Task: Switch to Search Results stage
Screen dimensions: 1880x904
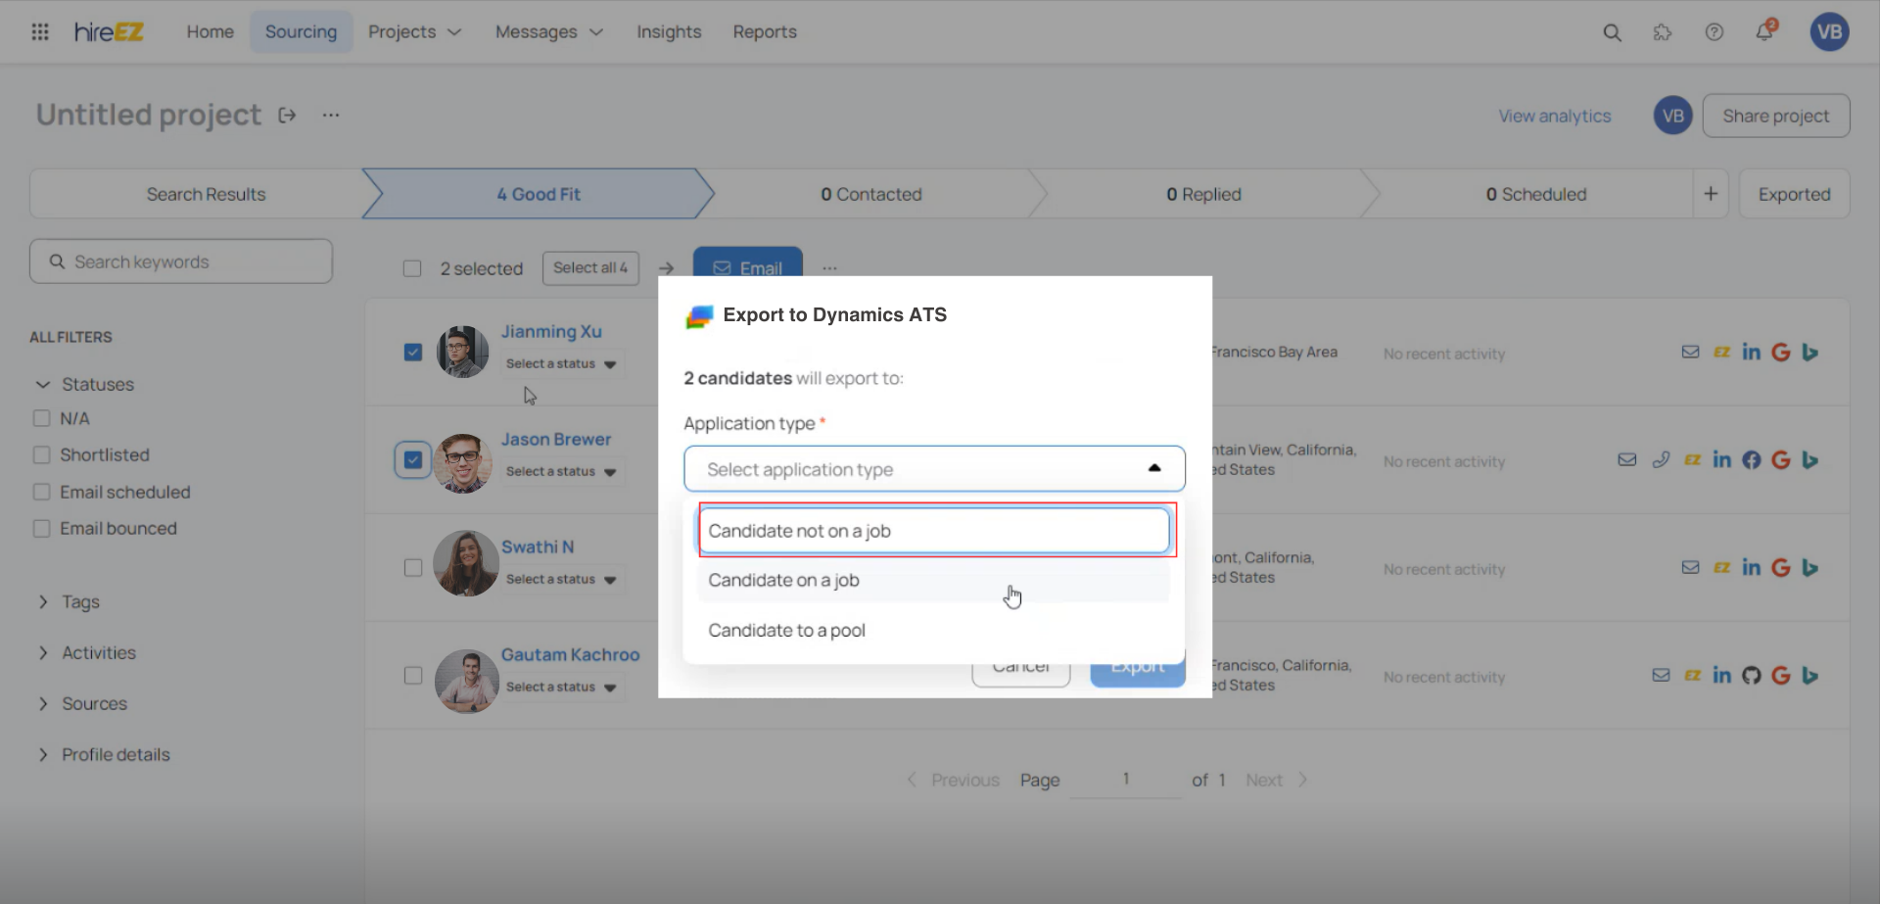Action: (206, 194)
